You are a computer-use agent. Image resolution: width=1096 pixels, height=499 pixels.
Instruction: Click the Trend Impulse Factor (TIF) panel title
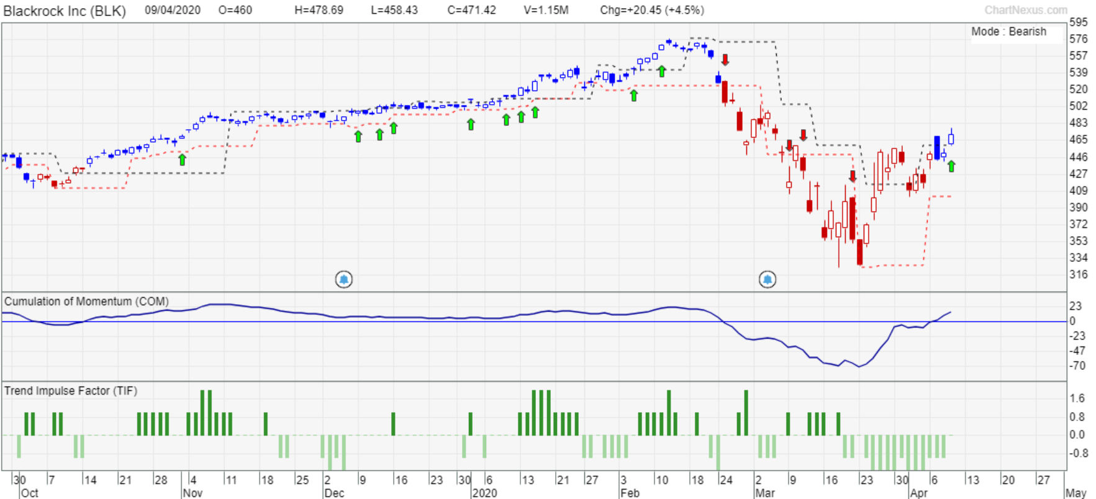point(71,391)
